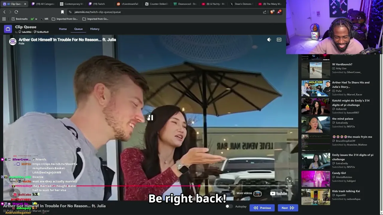The image size is (383, 215).
Task: Click the share icon in the address bar
Action: click(265, 12)
